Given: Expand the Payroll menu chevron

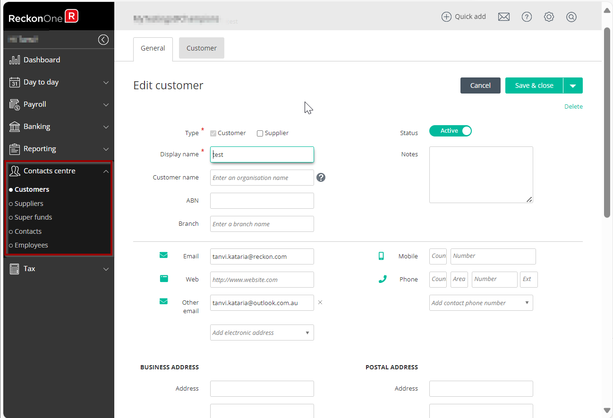Looking at the screenshot, I should 106,105.
